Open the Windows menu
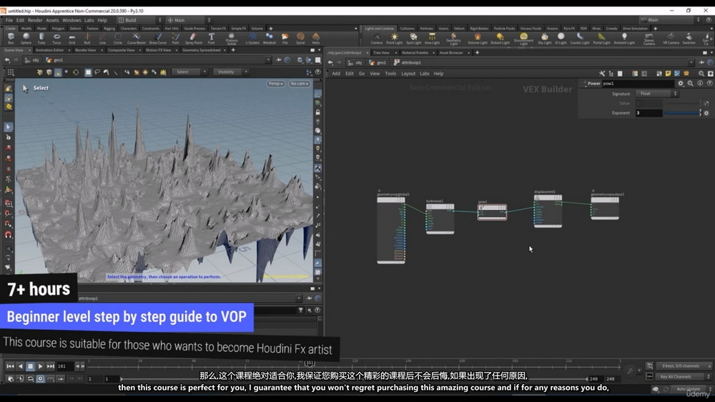Screen dimensions: 715x402 [71, 20]
